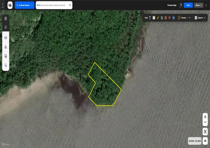Expand the Parcels dropdown arrow

point(190,18)
